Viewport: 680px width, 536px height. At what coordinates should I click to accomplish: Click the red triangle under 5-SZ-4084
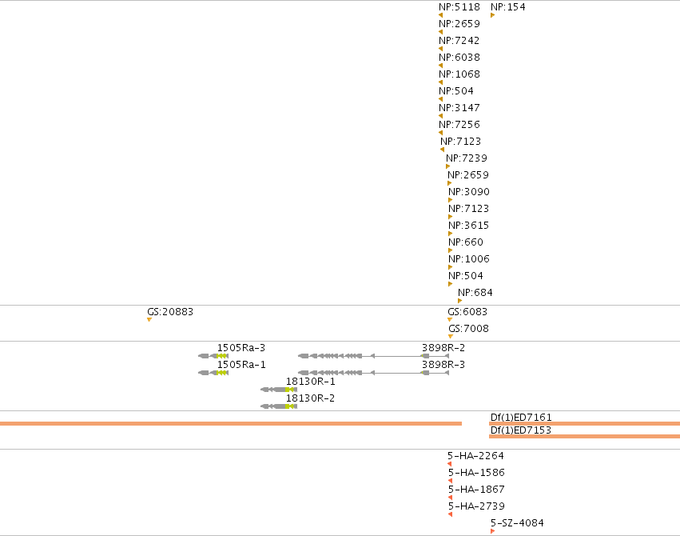[x=493, y=531]
